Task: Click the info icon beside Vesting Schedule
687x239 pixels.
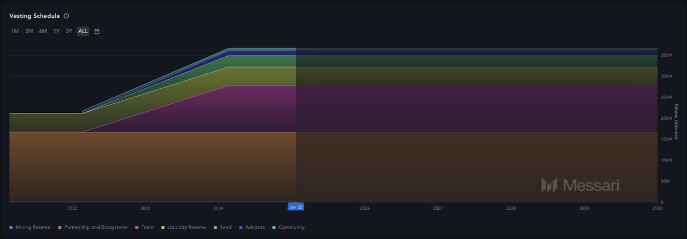Action: pyautogui.click(x=66, y=16)
